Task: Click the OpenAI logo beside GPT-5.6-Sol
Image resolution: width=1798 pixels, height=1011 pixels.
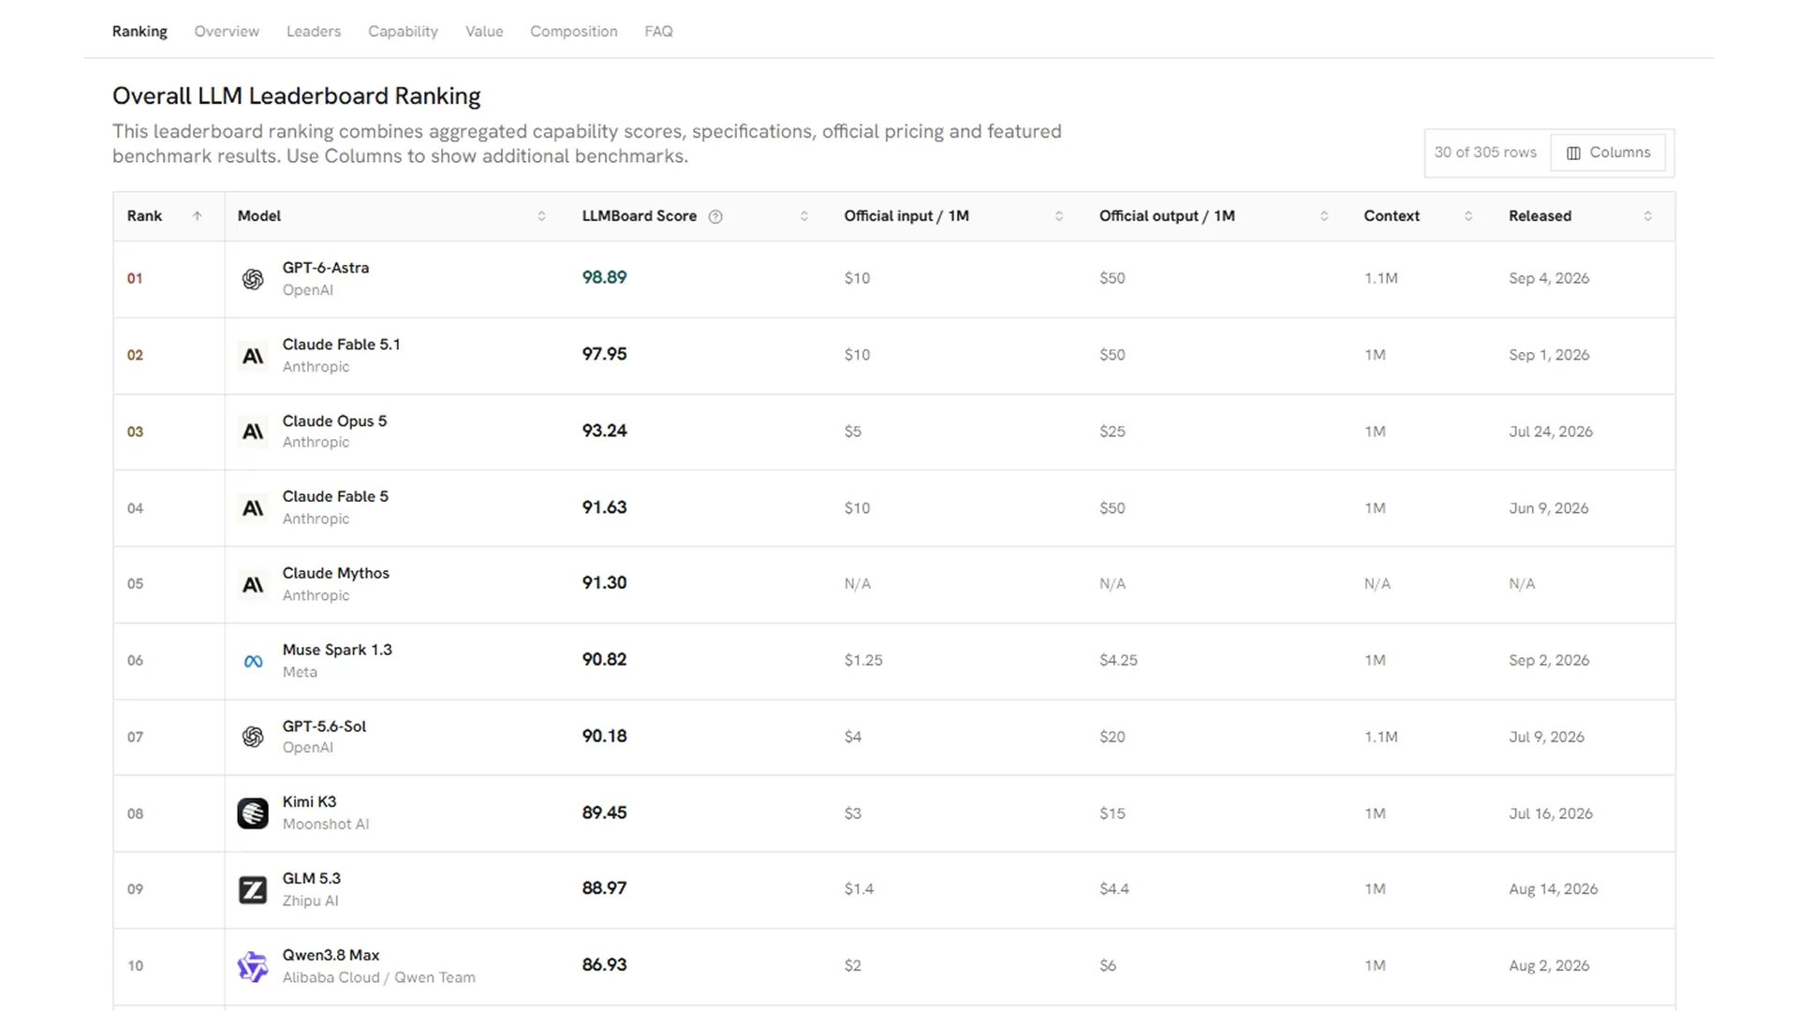Action: click(253, 737)
